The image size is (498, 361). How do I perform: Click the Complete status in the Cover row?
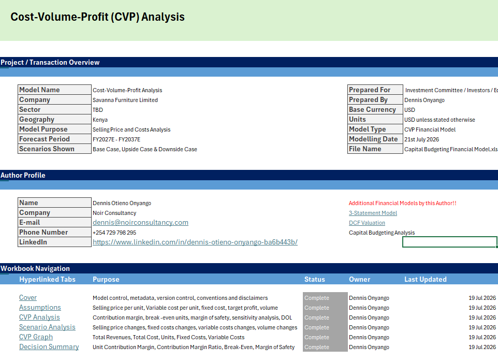point(325,298)
